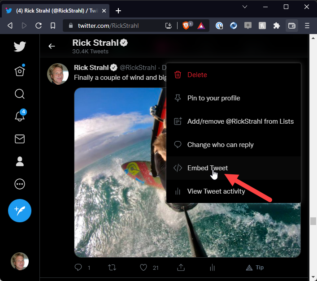The height and width of the screenshot is (281, 317).
Task: Like the tweet with heart icon
Action: pos(143,268)
